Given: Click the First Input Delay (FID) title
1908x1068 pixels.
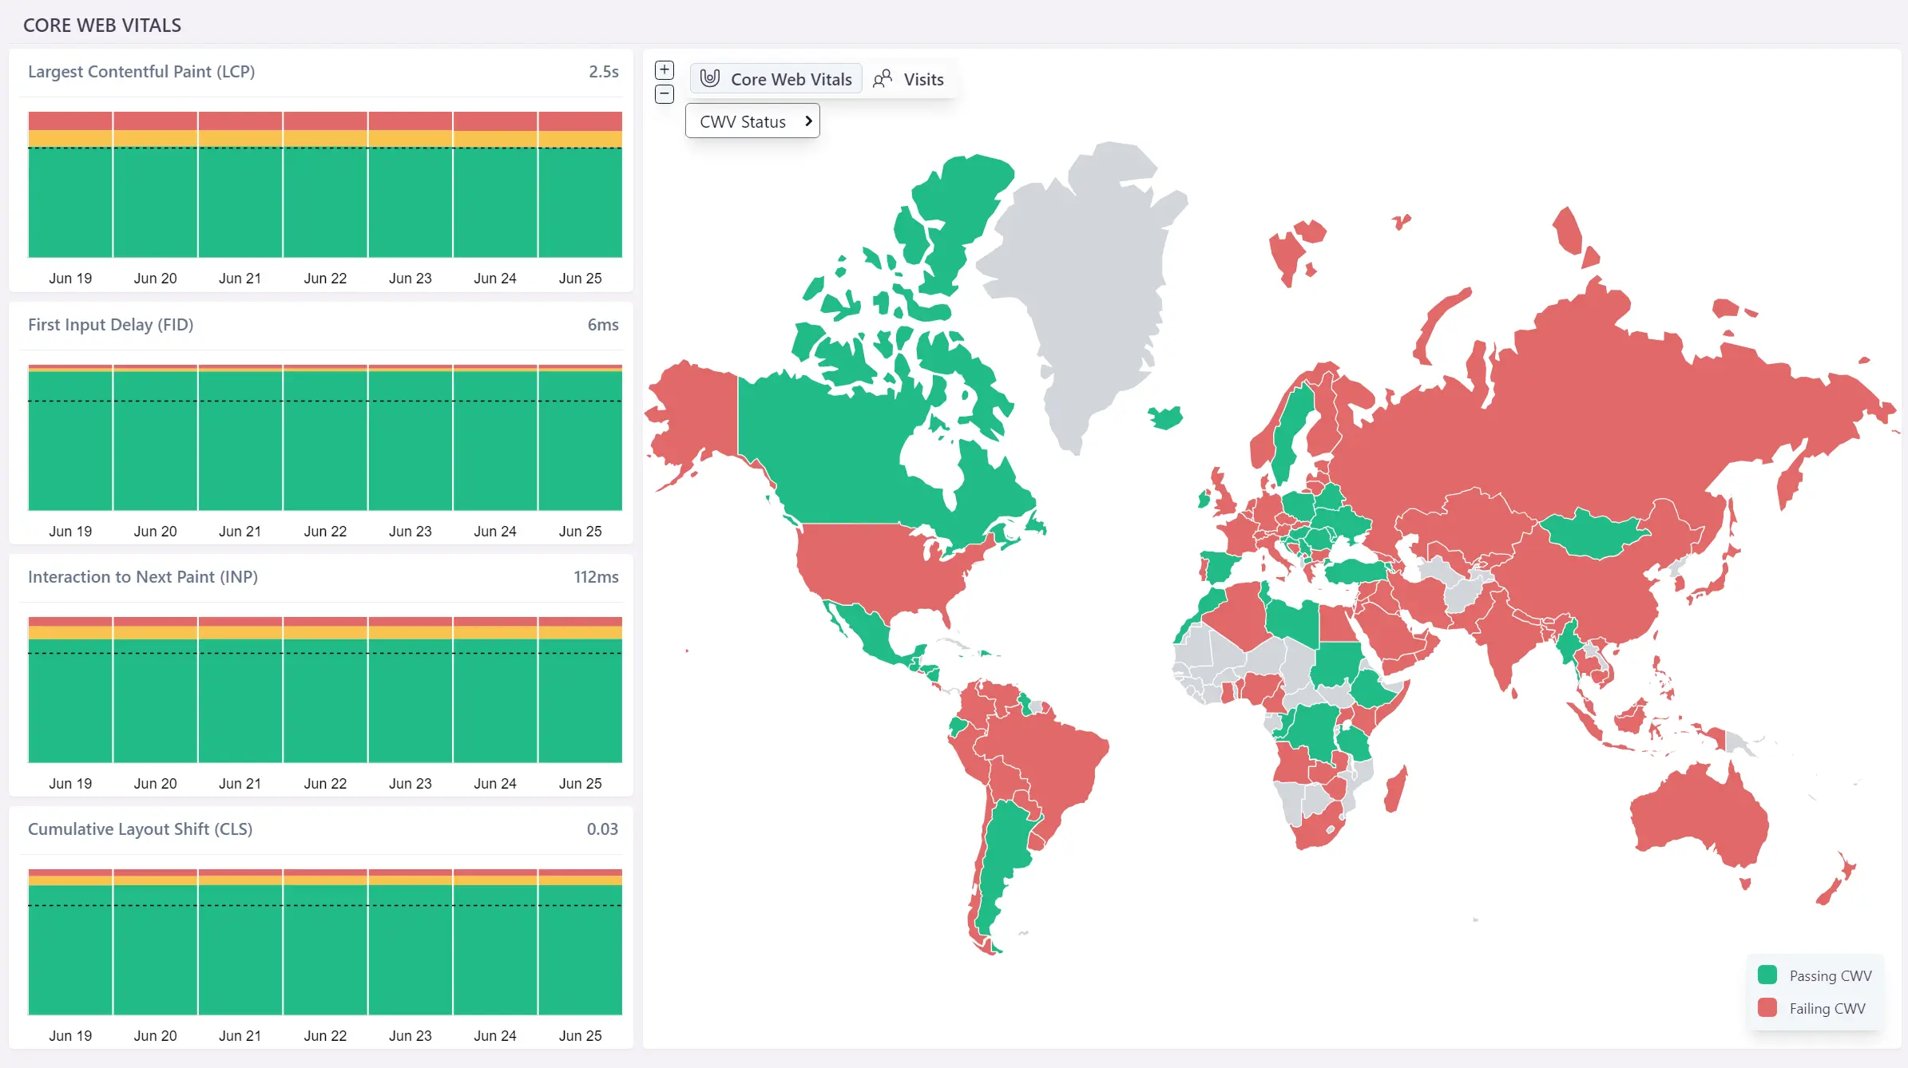Looking at the screenshot, I should 111,324.
